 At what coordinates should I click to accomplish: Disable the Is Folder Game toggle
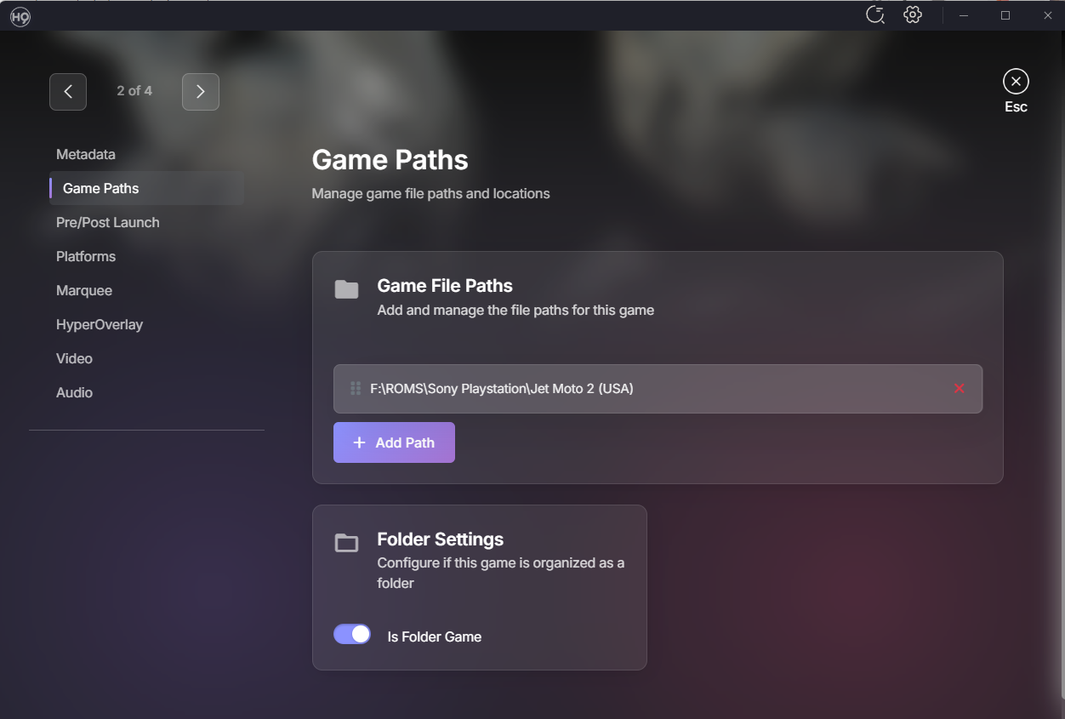coord(352,635)
